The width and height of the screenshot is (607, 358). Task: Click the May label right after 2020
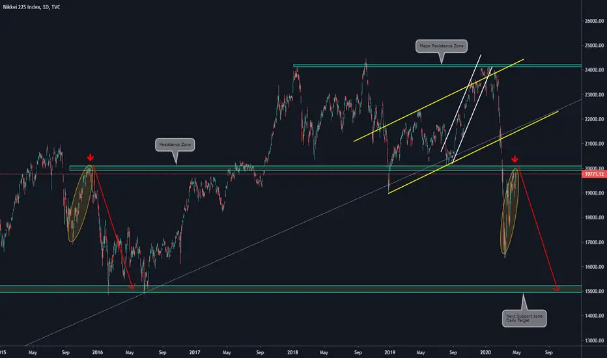click(516, 353)
